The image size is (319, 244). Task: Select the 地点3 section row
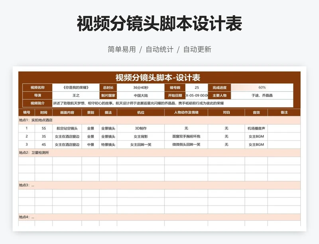(159, 185)
